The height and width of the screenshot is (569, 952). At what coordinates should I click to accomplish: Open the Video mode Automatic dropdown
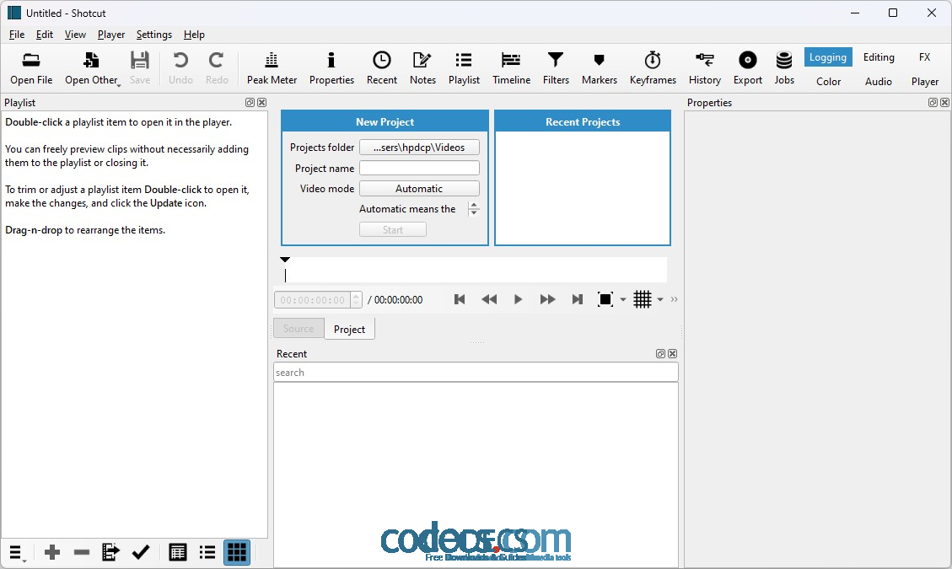click(419, 188)
